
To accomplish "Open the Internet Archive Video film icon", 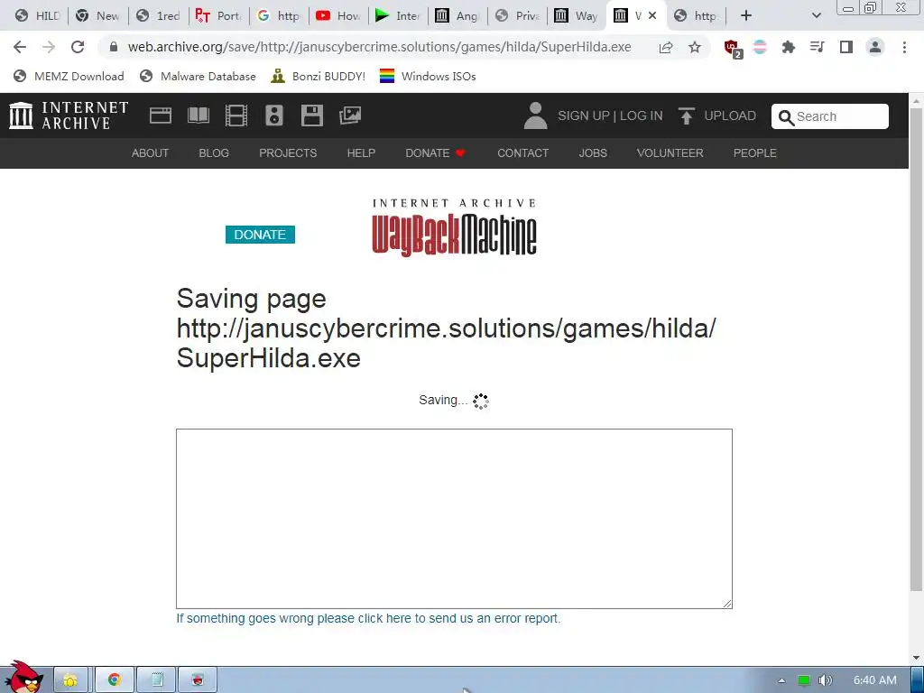I will click(x=236, y=115).
